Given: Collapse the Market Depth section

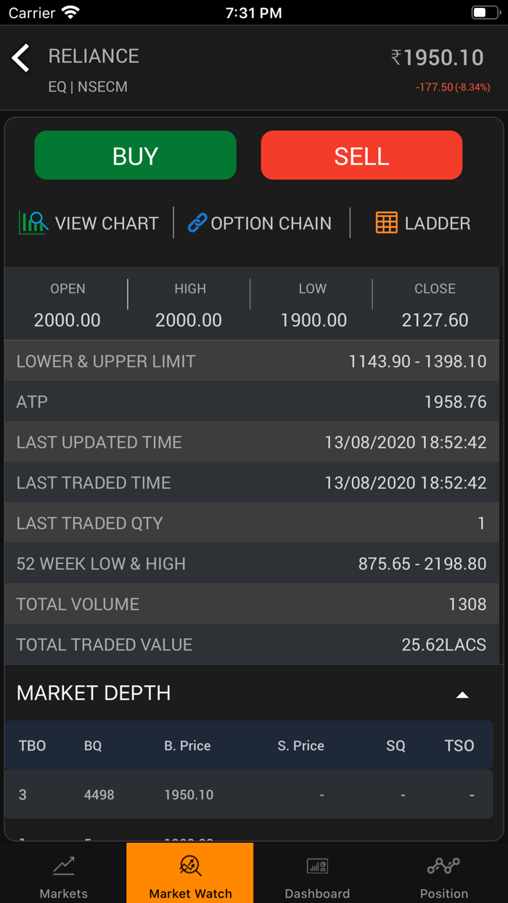Looking at the screenshot, I should pyautogui.click(x=463, y=694).
